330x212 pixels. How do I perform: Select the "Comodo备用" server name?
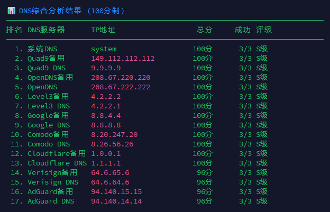coord(48,135)
